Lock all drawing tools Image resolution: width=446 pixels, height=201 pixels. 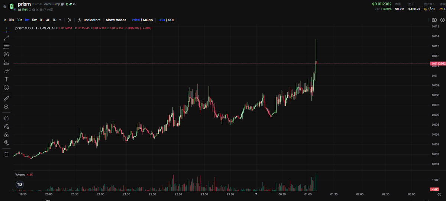(x=6, y=134)
